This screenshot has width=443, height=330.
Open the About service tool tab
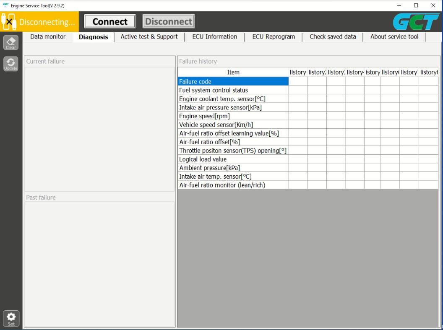(394, 36)
